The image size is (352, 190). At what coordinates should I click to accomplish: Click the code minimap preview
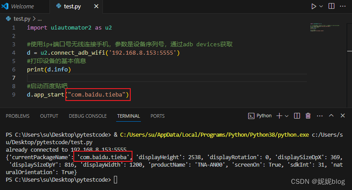[325, 27]
